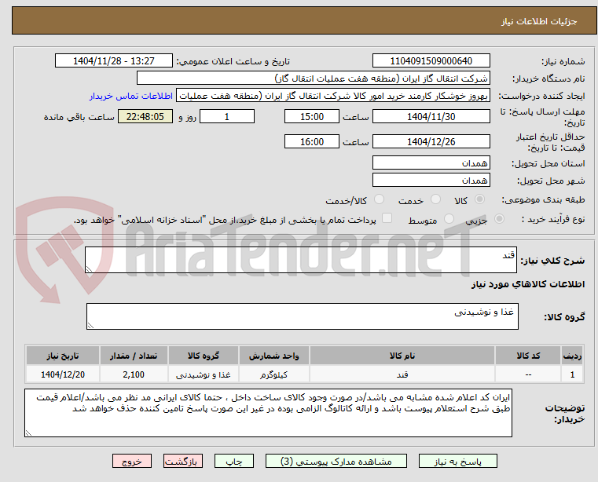Click row number 1 cell
The width and height of the screenshot is (598, 482).
pyautogui.click(x=572, y=374)
